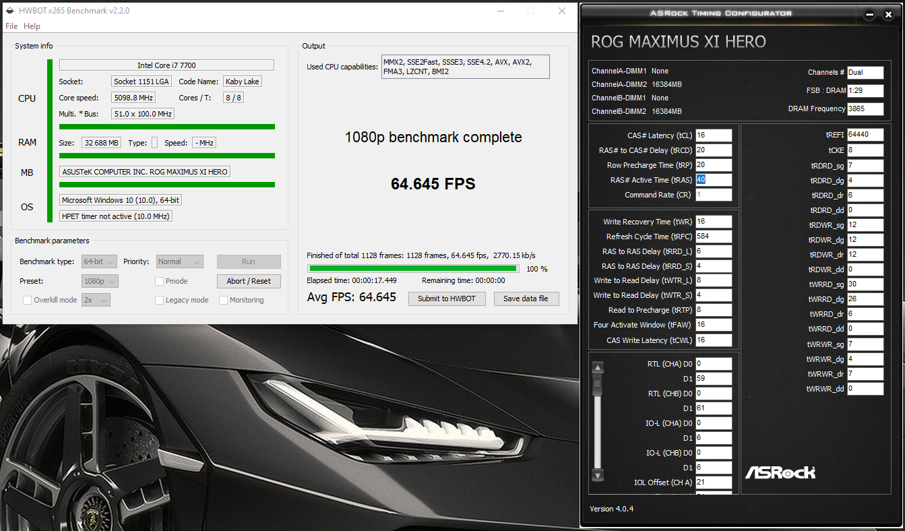The image size is (905, 531).
Task: Click Submit to HWBOT button
Action: [447, 299]
